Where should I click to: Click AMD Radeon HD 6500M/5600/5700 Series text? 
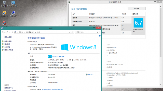(x=104, y=25)
